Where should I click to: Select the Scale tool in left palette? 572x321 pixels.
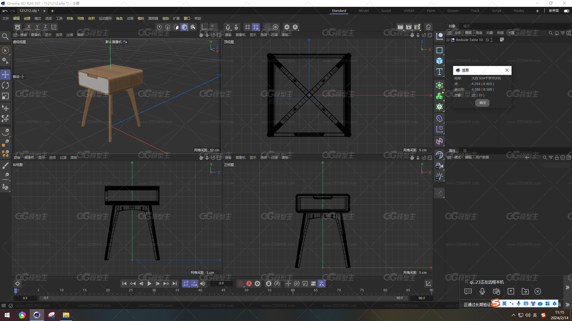5,96
